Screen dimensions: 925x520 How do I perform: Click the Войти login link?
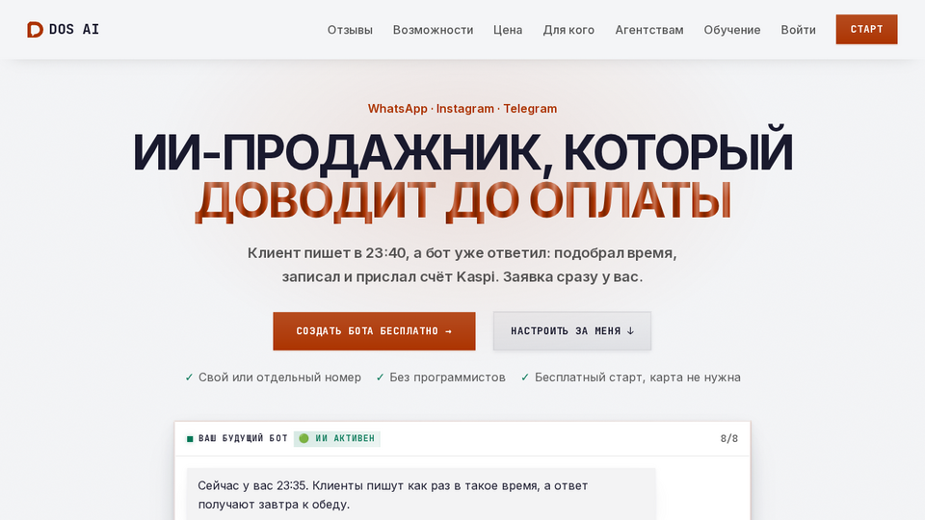[x=798, y=30]
